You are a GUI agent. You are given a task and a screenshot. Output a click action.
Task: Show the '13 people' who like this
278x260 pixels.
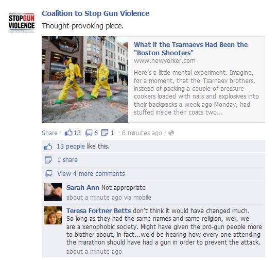pos(71,147)
